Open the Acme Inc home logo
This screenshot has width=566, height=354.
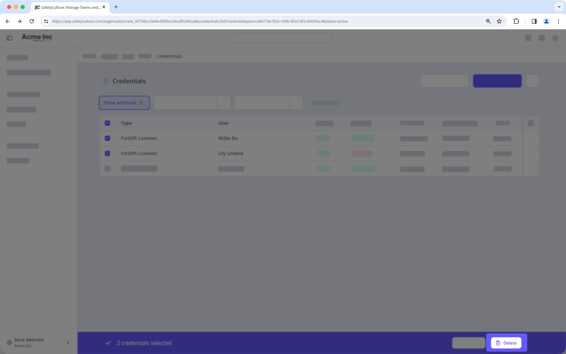(37, 37)
